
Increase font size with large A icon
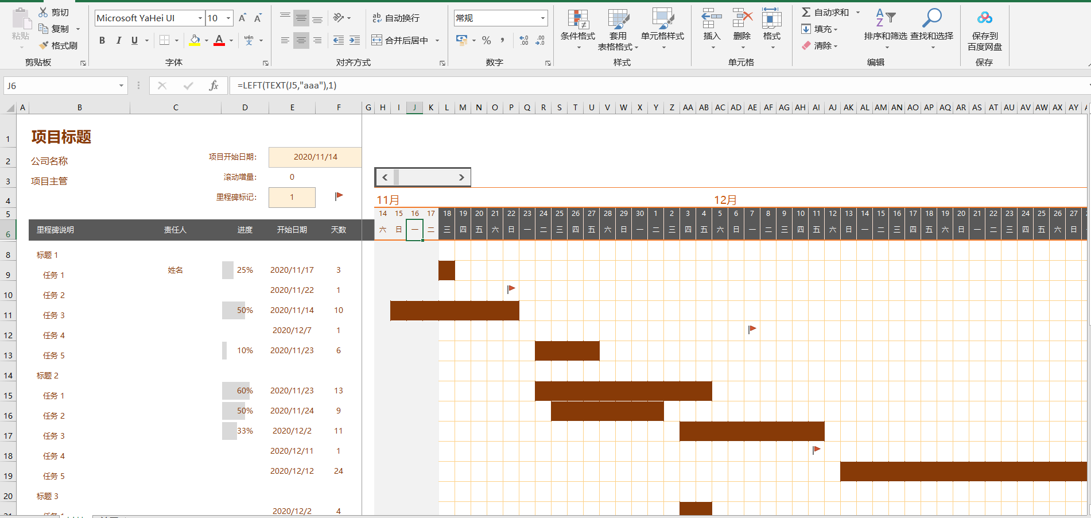tap(242, 18)
